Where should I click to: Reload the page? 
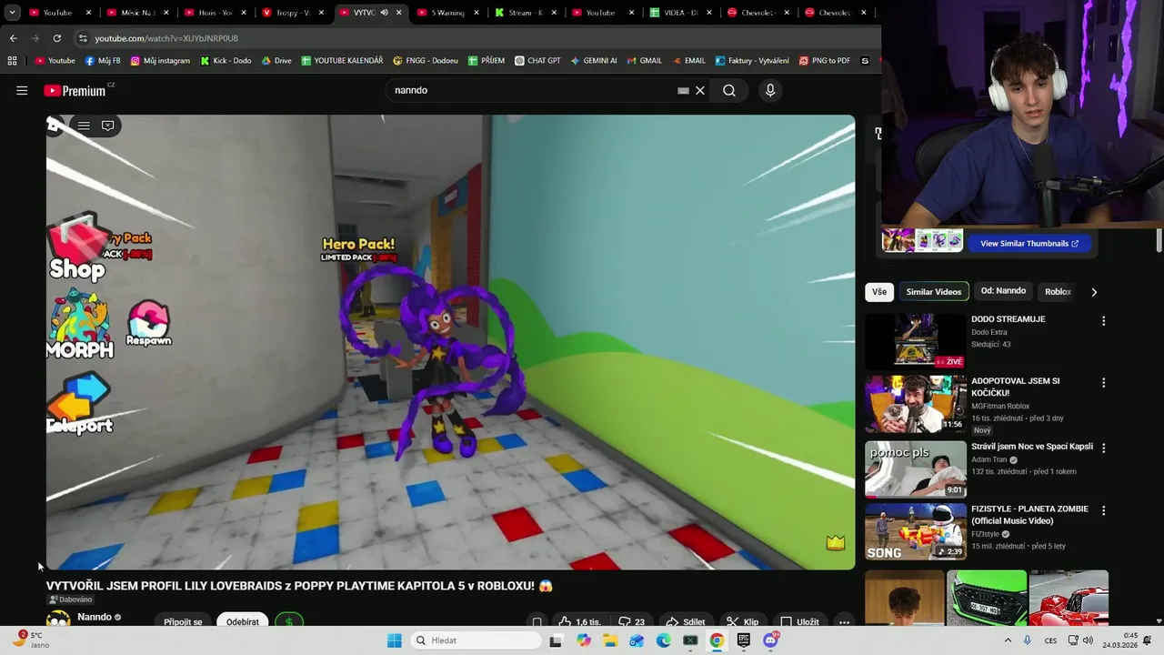[x=56, y=38]
